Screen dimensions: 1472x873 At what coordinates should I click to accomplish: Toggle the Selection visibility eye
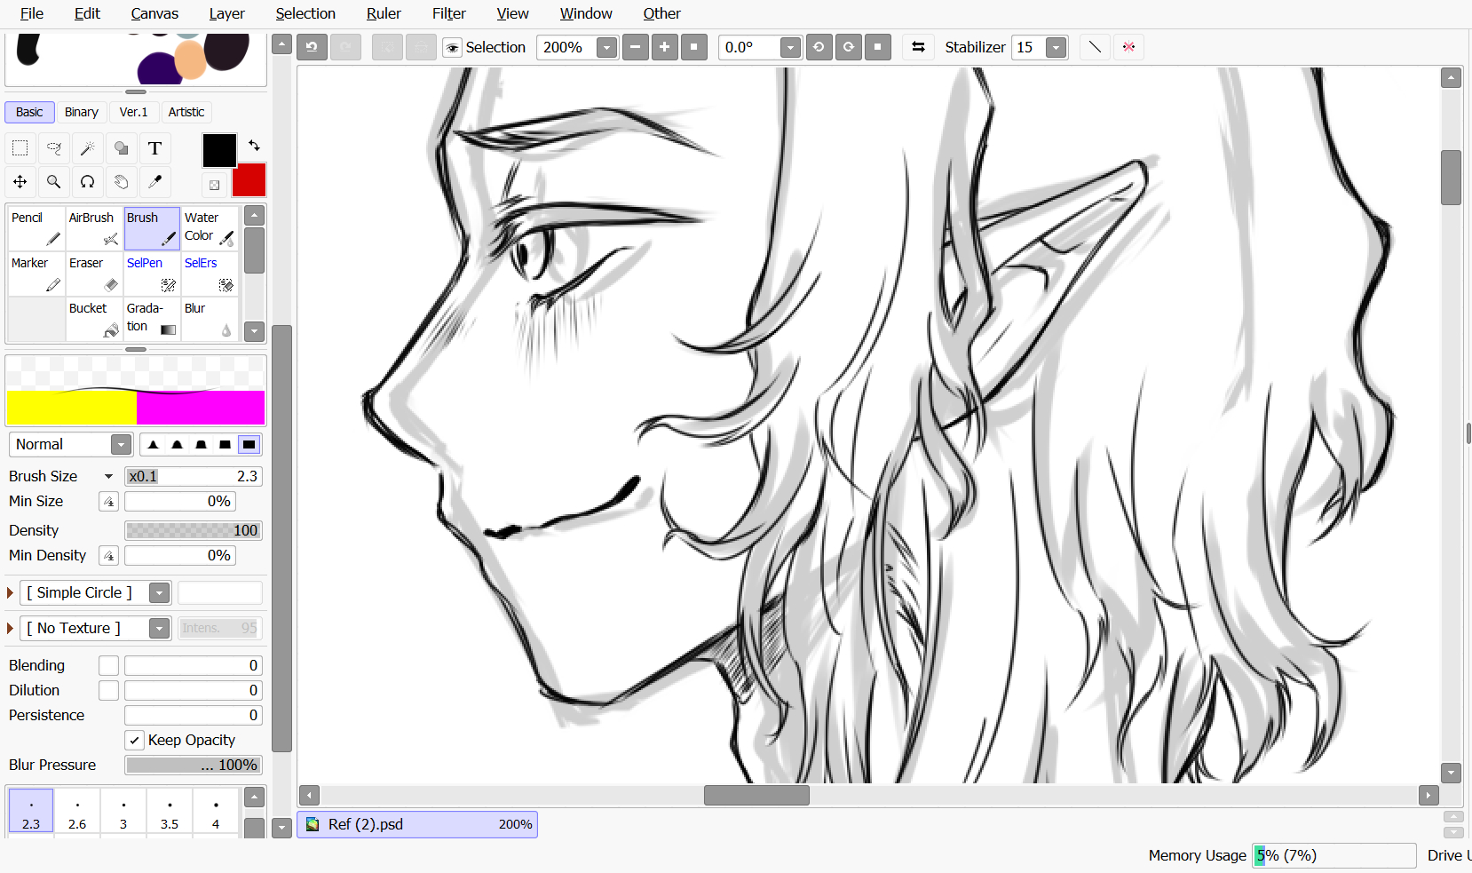[453, 48]
